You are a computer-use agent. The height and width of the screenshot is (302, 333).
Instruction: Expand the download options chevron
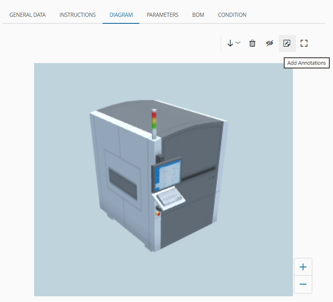(x=238, y=43)
